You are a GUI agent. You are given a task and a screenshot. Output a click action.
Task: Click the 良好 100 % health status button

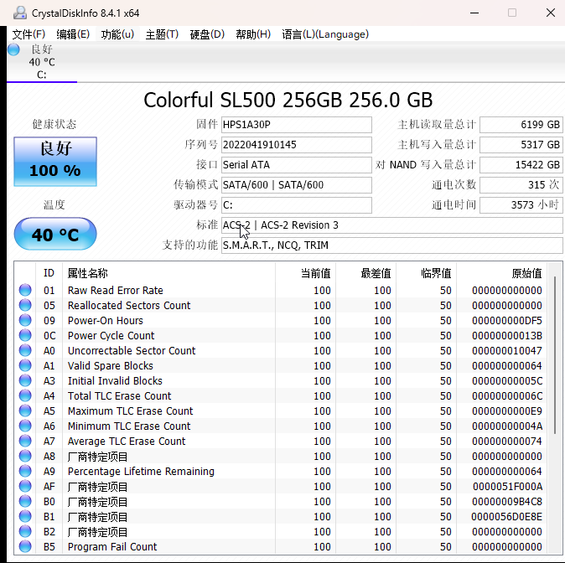(x=55, y=162)
